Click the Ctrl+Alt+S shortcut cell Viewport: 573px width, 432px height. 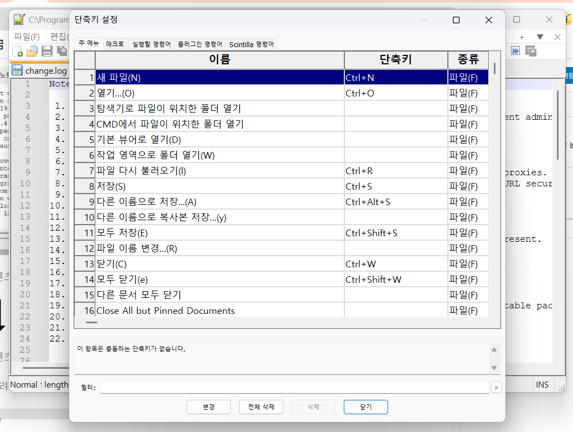click(396, 202)
